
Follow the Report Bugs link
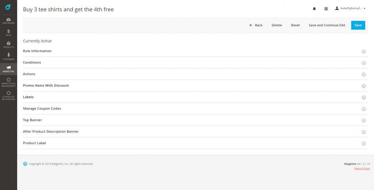click(x=362, y=168)
